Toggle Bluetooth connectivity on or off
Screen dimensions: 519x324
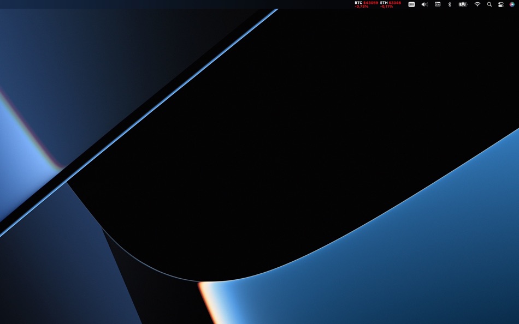click(449, 4)
